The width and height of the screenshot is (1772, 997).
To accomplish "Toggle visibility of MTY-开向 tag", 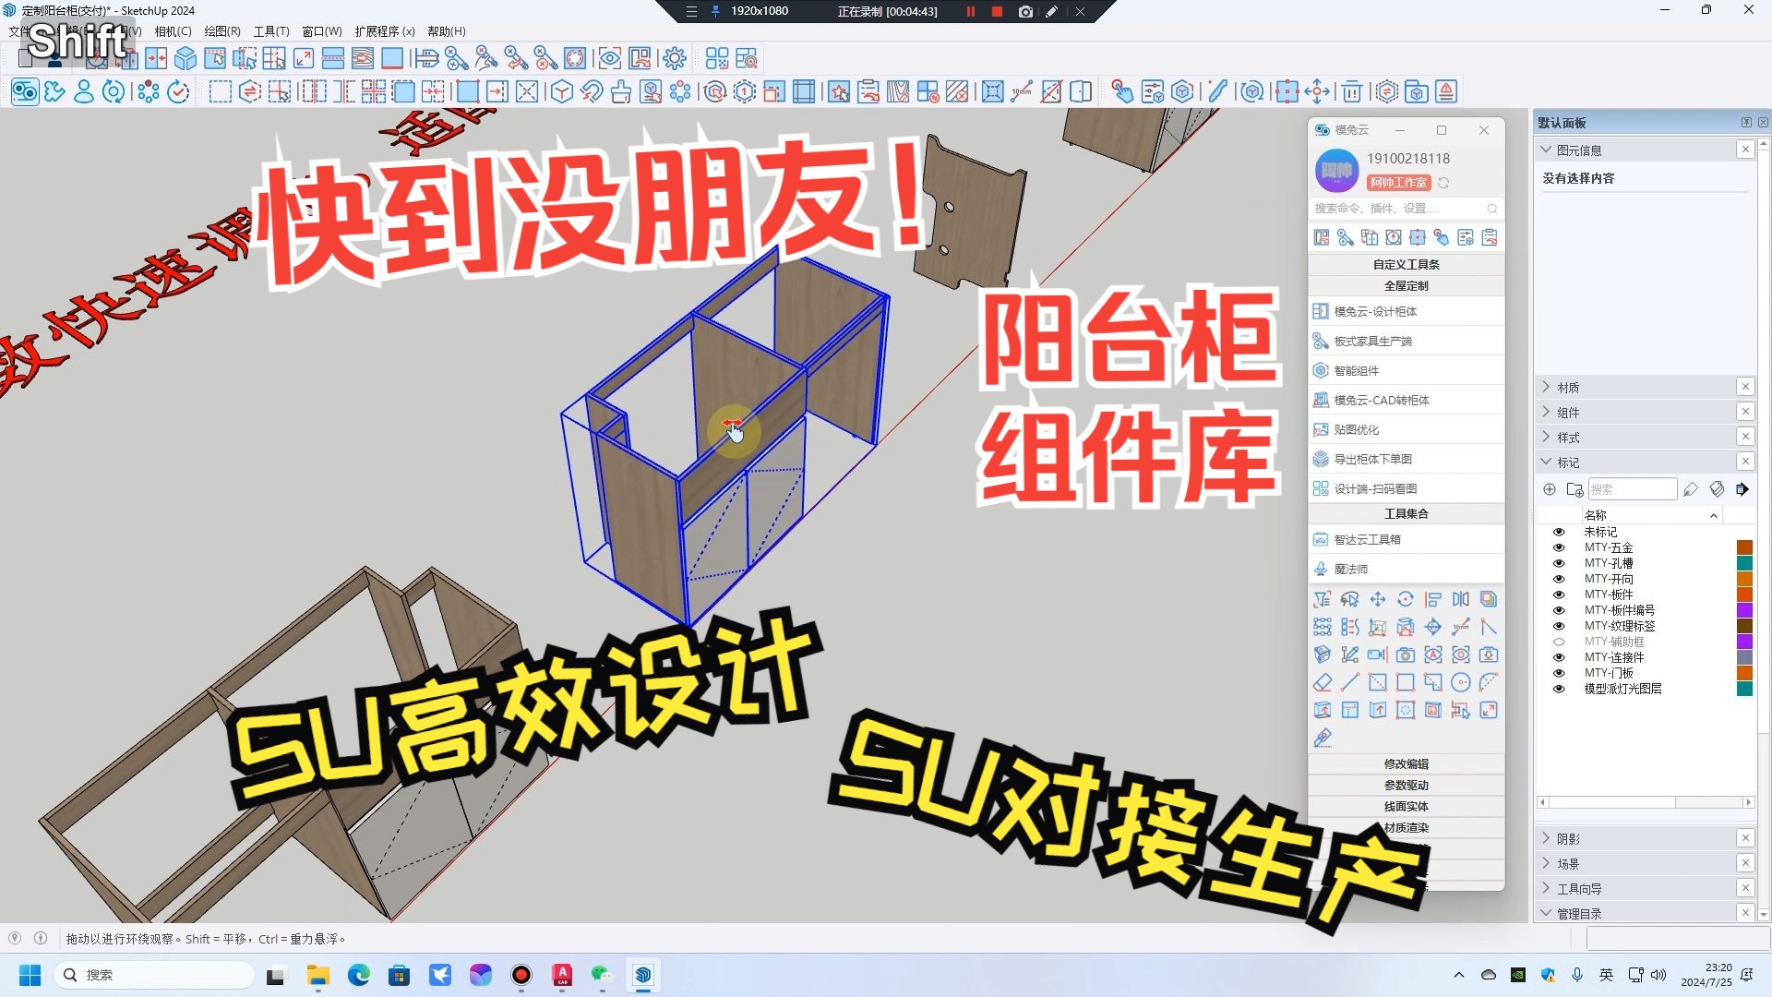I will [x=1559, y=579].
